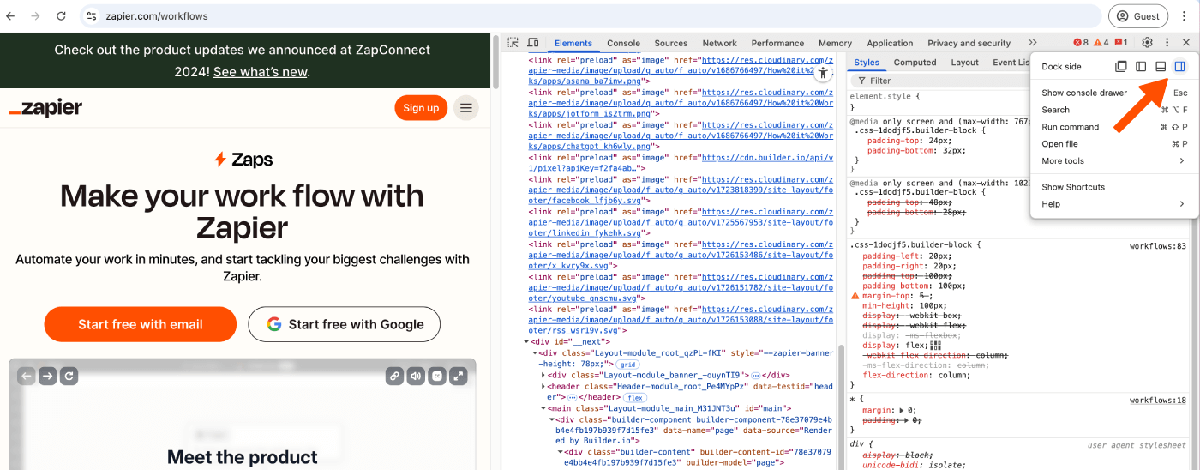The width and height of the screenshot is (1200, 470).
Task: Open the flexbox editor icon beside display: flex
Action: coord(935,346)
